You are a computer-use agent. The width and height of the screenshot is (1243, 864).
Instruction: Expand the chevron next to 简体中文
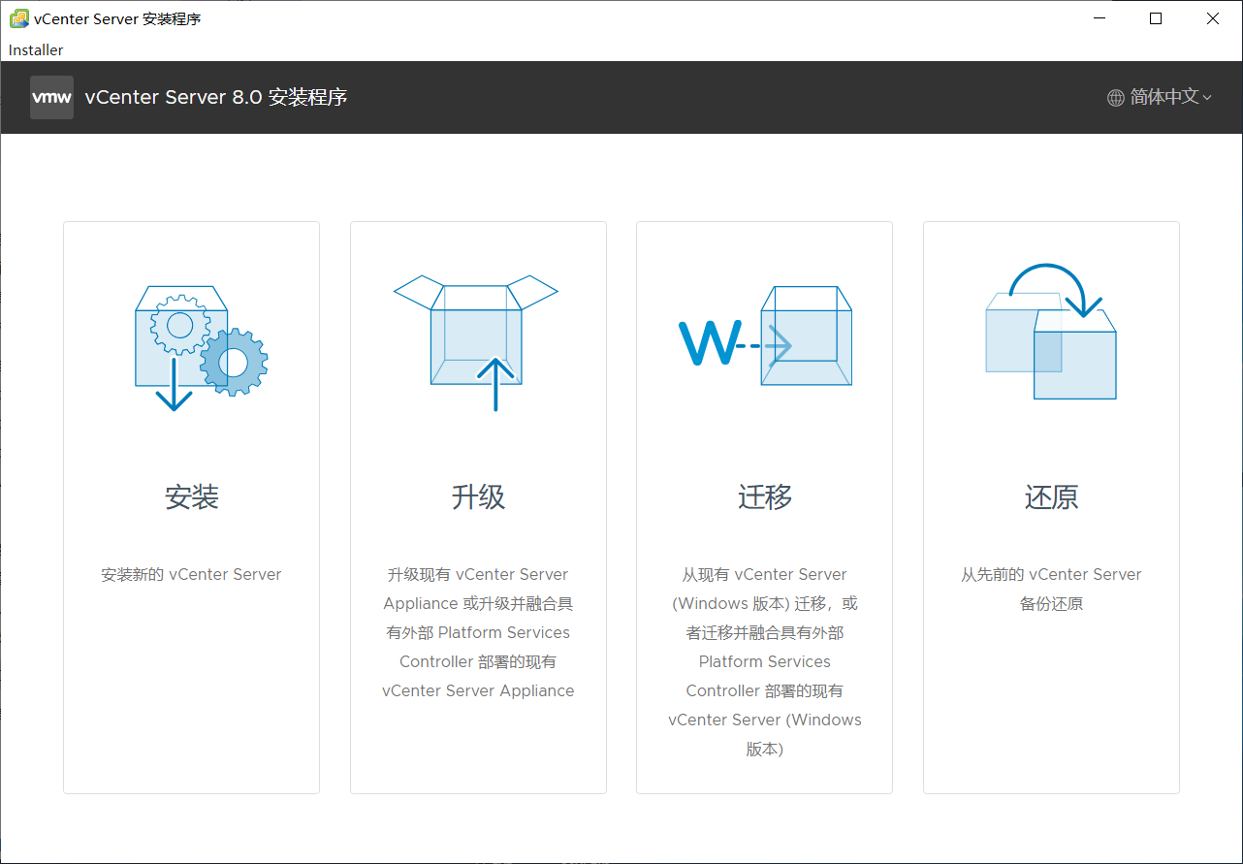click(1205, 98)
